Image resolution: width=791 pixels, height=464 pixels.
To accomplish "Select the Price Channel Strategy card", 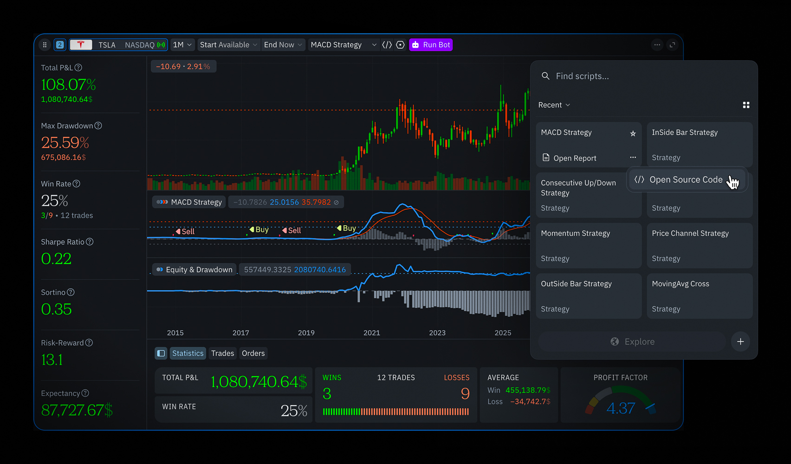I will [700, 246].
